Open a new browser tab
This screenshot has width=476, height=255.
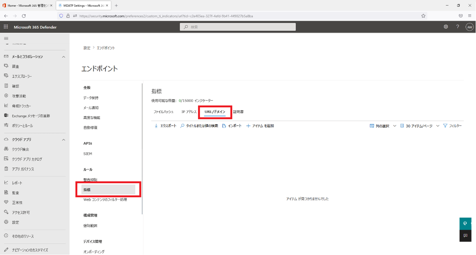pyautogui.click(x=116, y=5)
